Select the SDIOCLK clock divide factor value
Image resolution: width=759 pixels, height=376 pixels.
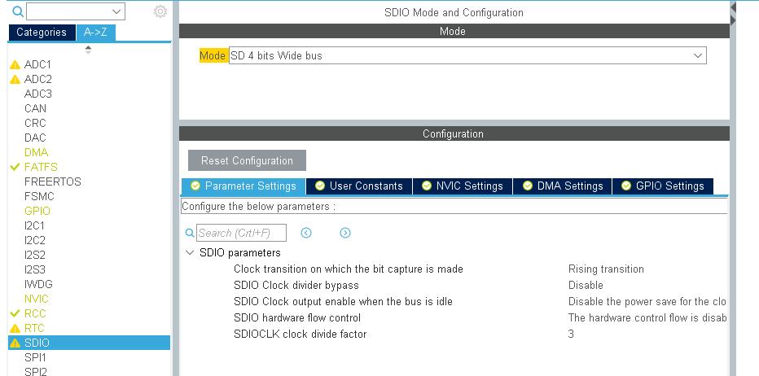(x=571, y=334)
